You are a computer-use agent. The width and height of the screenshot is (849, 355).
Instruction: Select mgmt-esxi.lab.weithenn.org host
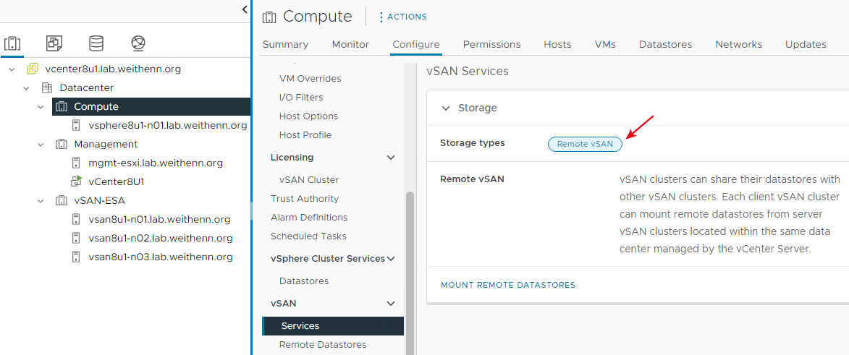point(156,163)
